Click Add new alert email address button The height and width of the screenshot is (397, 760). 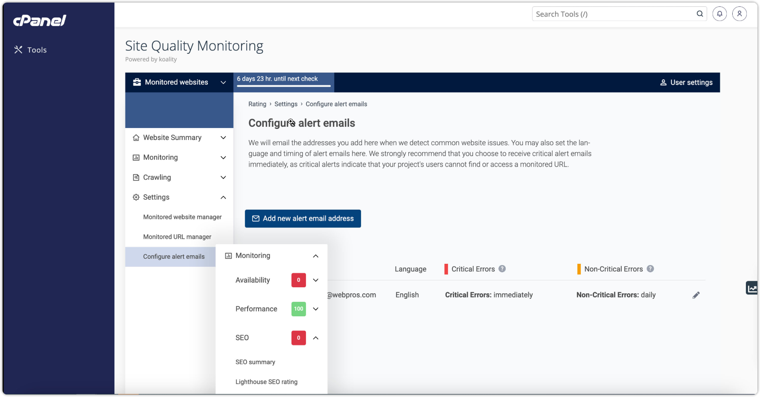303,219
